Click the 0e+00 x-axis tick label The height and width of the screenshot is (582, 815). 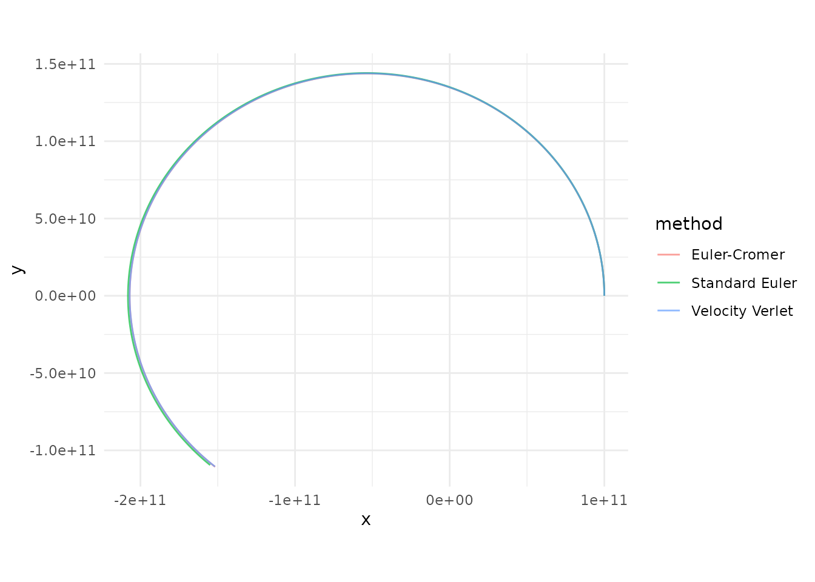pos(449,500)
